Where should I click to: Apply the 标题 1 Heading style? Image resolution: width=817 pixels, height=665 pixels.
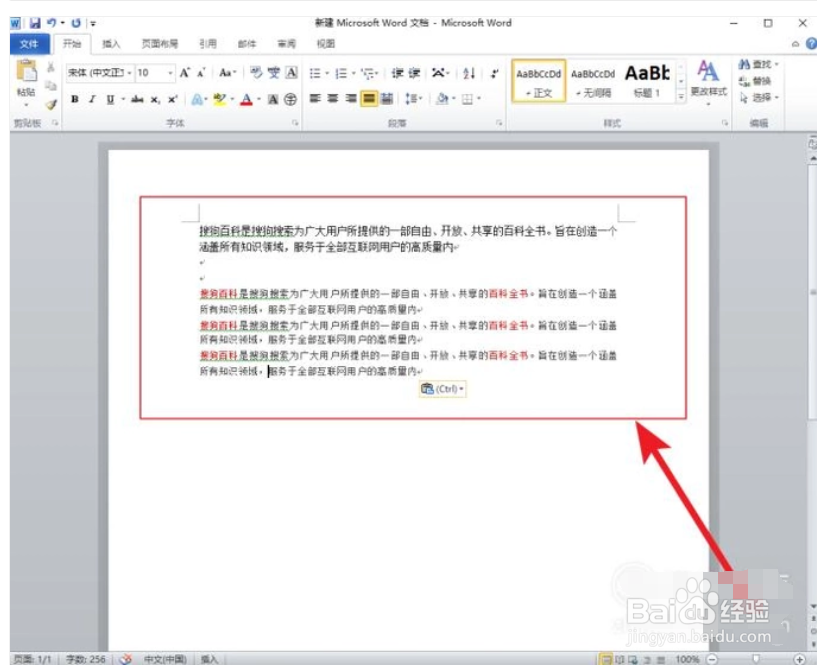click(x=647, y=81)
